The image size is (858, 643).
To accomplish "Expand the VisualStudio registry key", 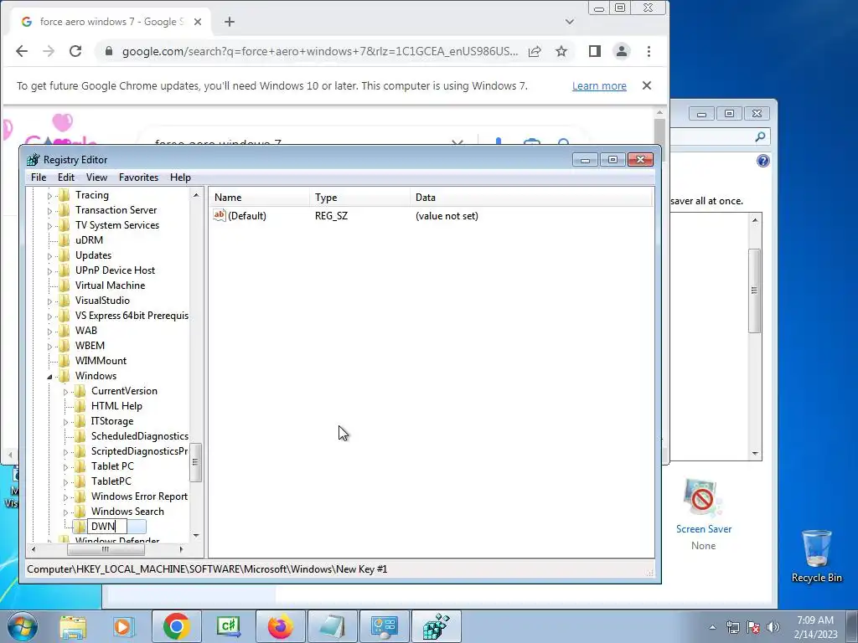I will pos(49,301).
